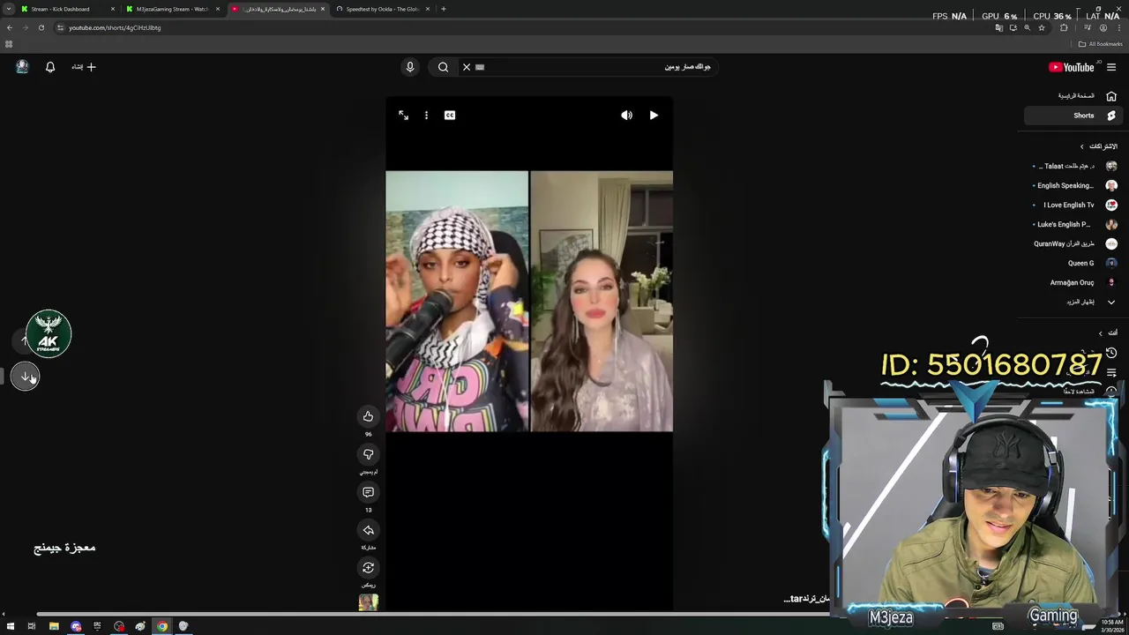Clear the search box text
Image resolution: width=1129 pixels, height=635 pixels.
(467, 67)
